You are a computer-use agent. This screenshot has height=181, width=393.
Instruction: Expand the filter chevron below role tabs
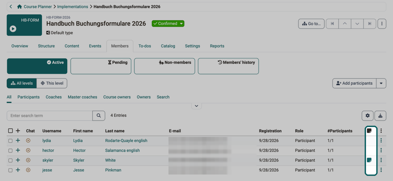196,106
